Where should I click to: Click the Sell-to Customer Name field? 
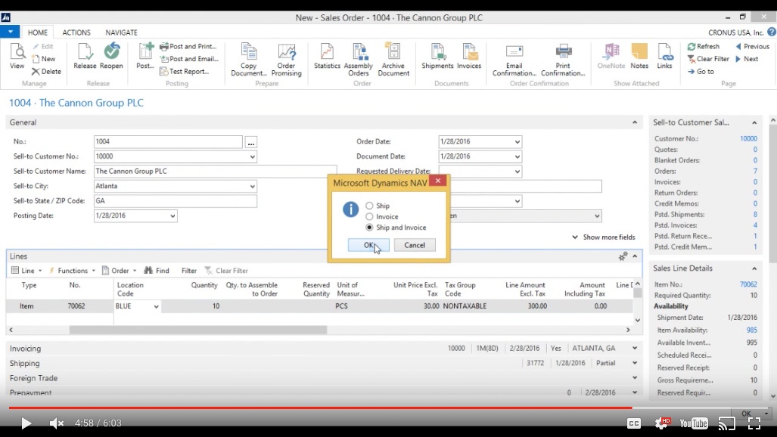215,172
